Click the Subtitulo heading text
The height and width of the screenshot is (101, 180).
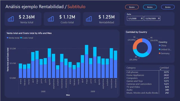pos(76,7)
